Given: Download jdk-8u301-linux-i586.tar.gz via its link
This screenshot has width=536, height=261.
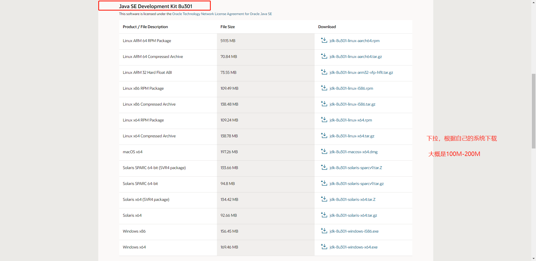Looking at the screenshot, I should (x=352, y=104).
